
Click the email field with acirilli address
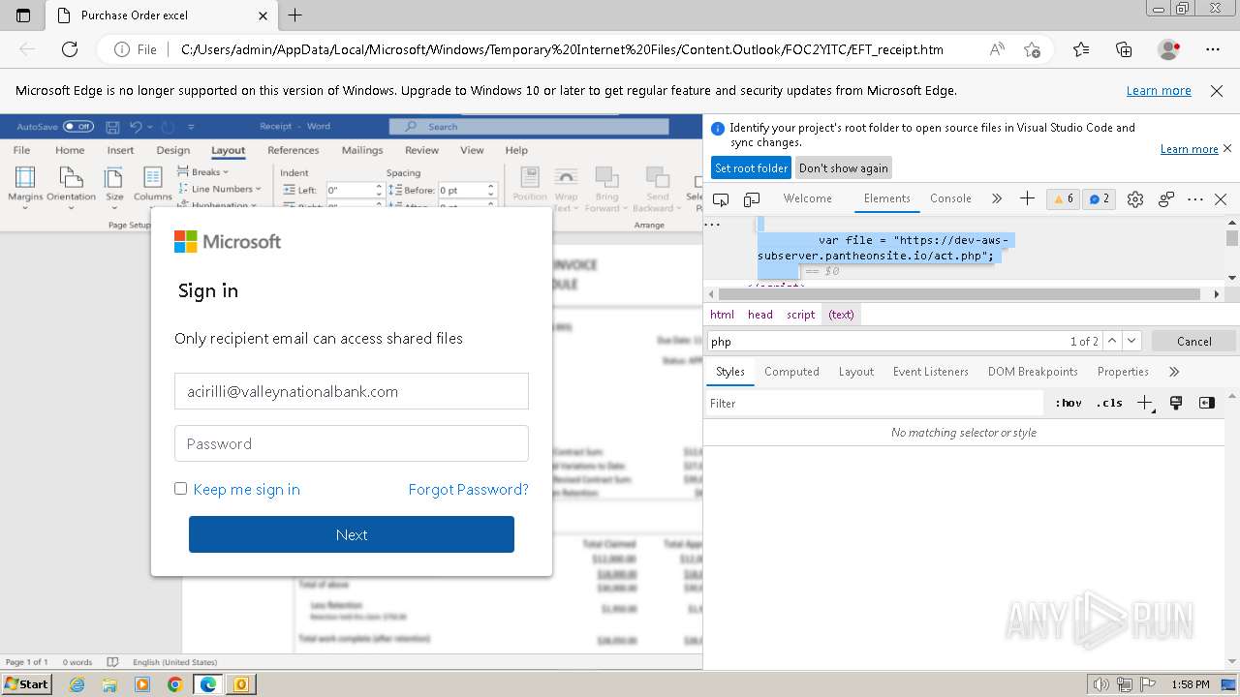[x=352, y=391]
